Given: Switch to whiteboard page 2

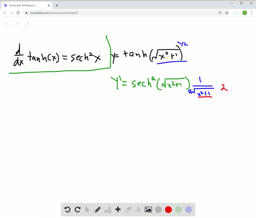Looking at the screenshot, I should click(17, 23).
